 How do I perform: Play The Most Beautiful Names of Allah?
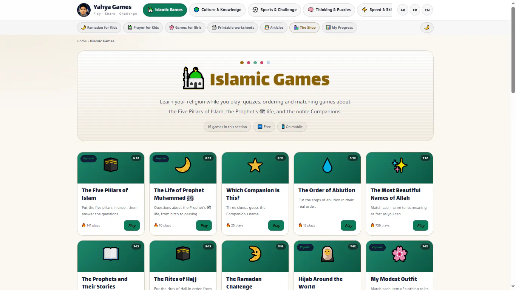pyautogui.click(x=420, y=225)
